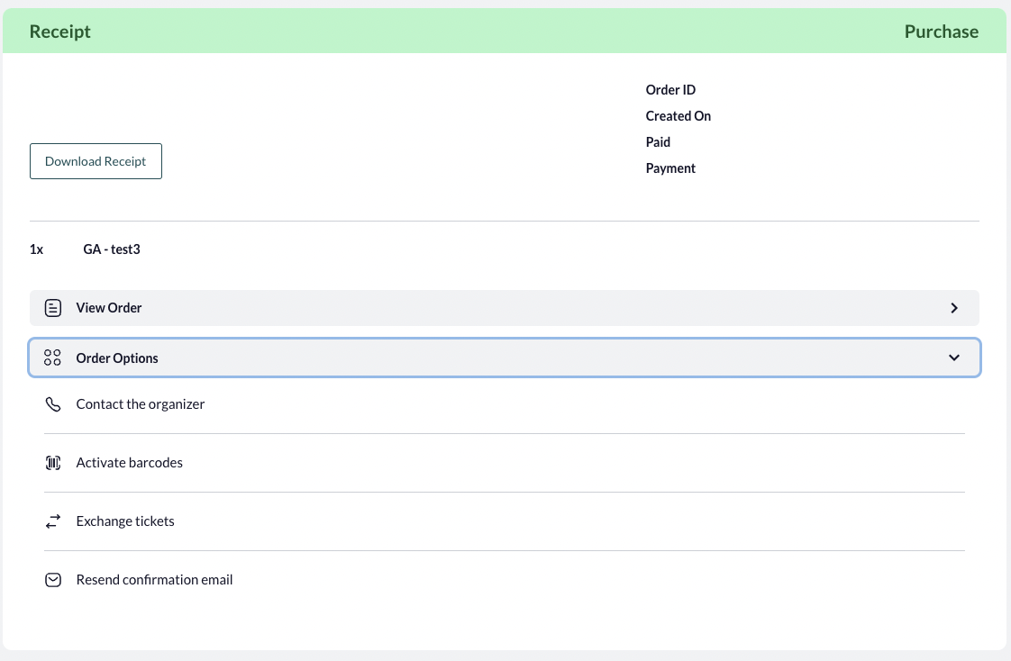Click the Order Options four-circles icon
The height and width of the screenshot is (661, 1011).
[x=53, y=358]
